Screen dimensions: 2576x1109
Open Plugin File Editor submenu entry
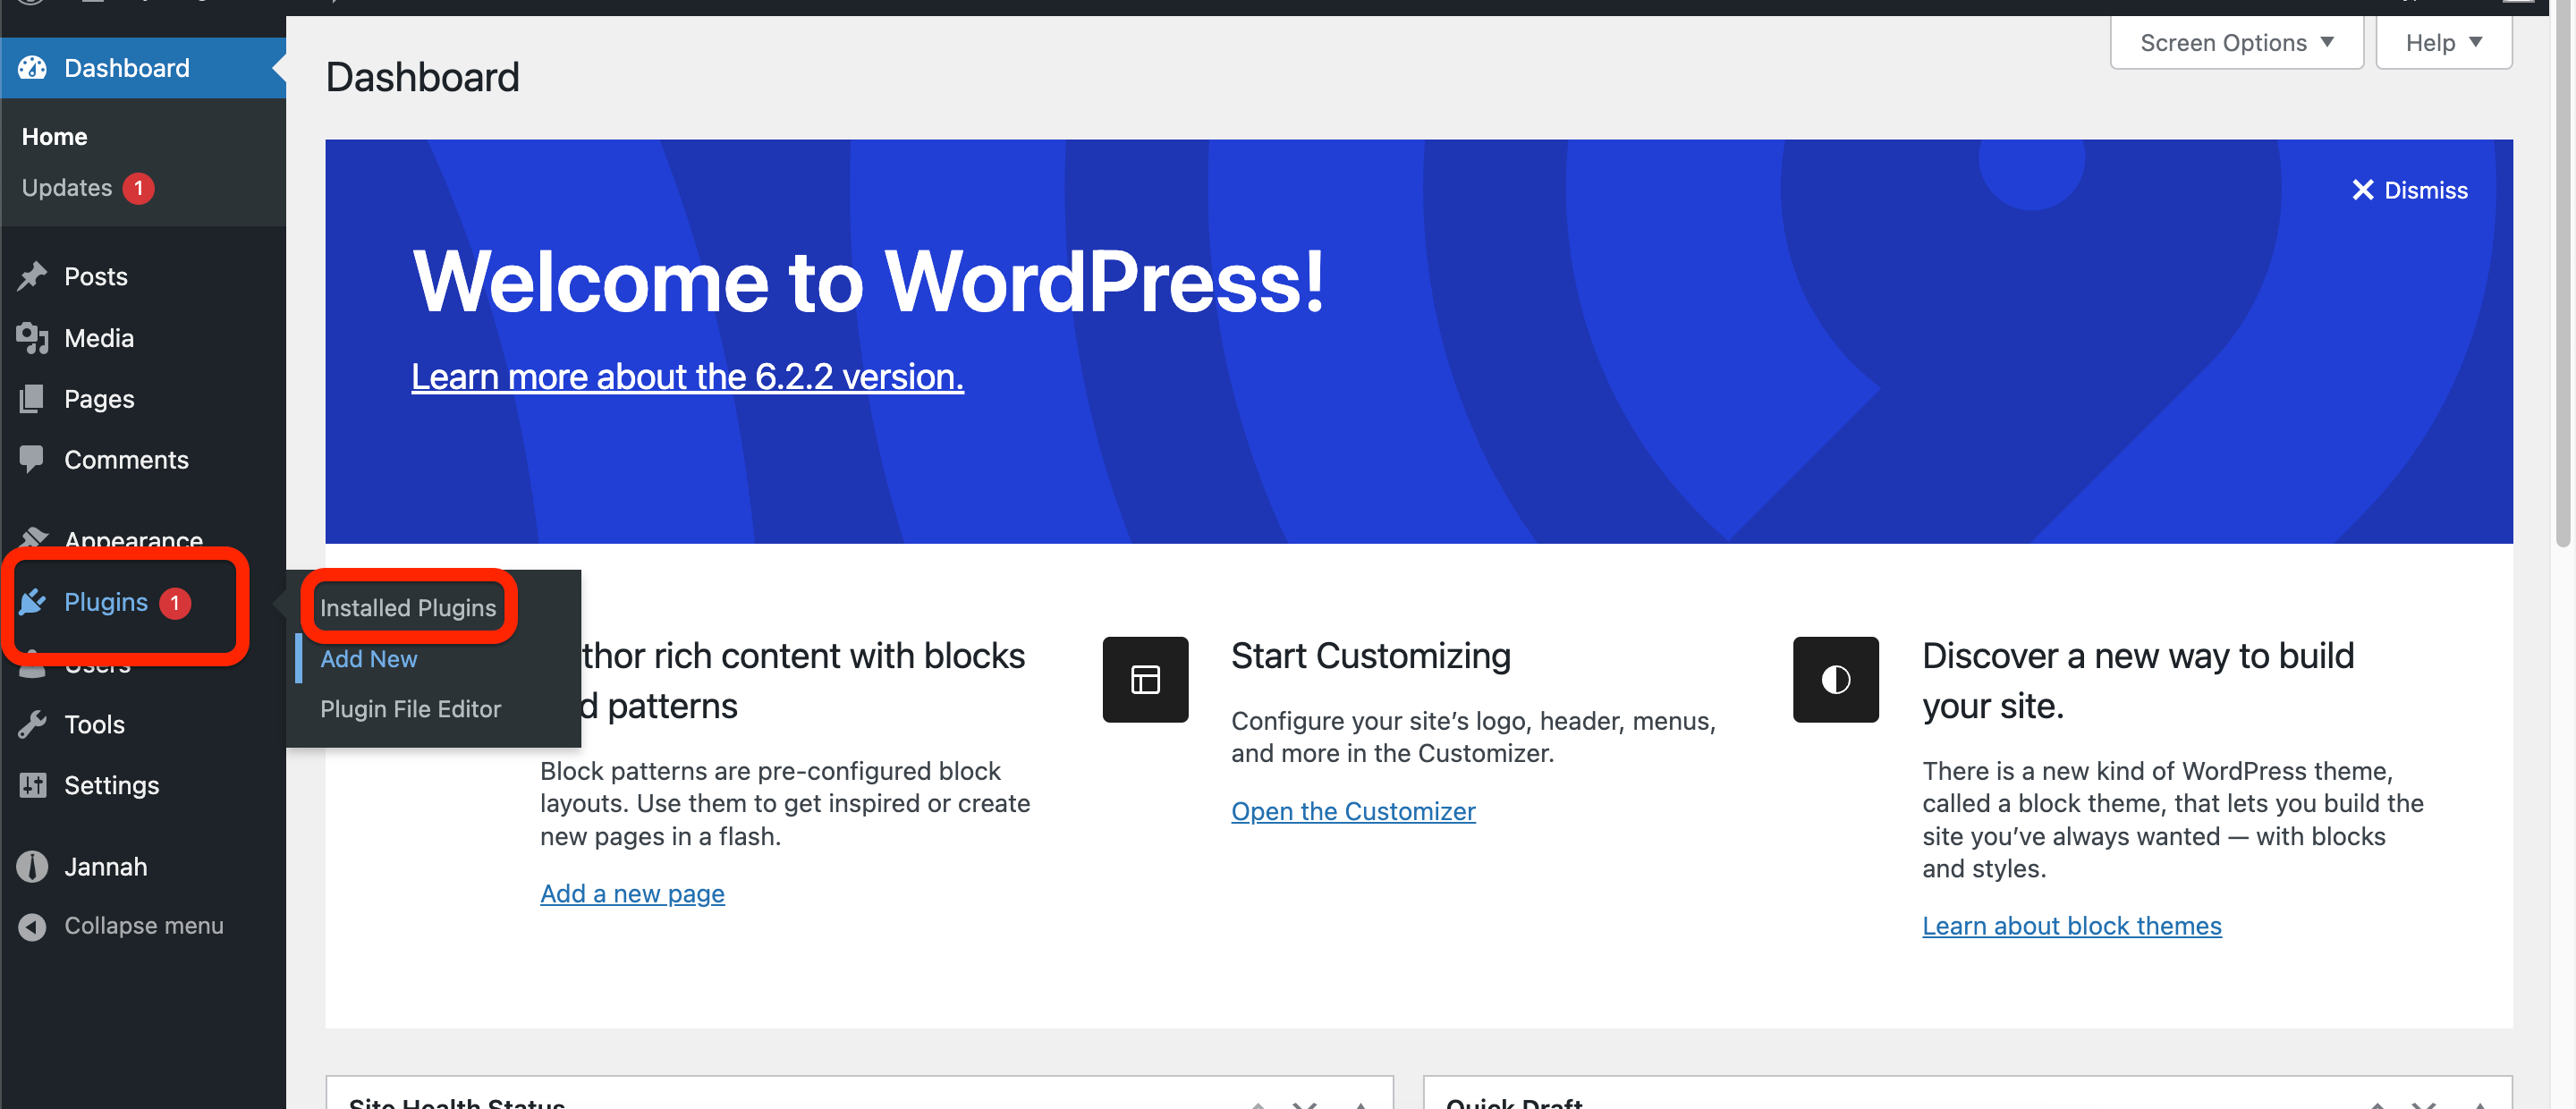pos(410,709)
